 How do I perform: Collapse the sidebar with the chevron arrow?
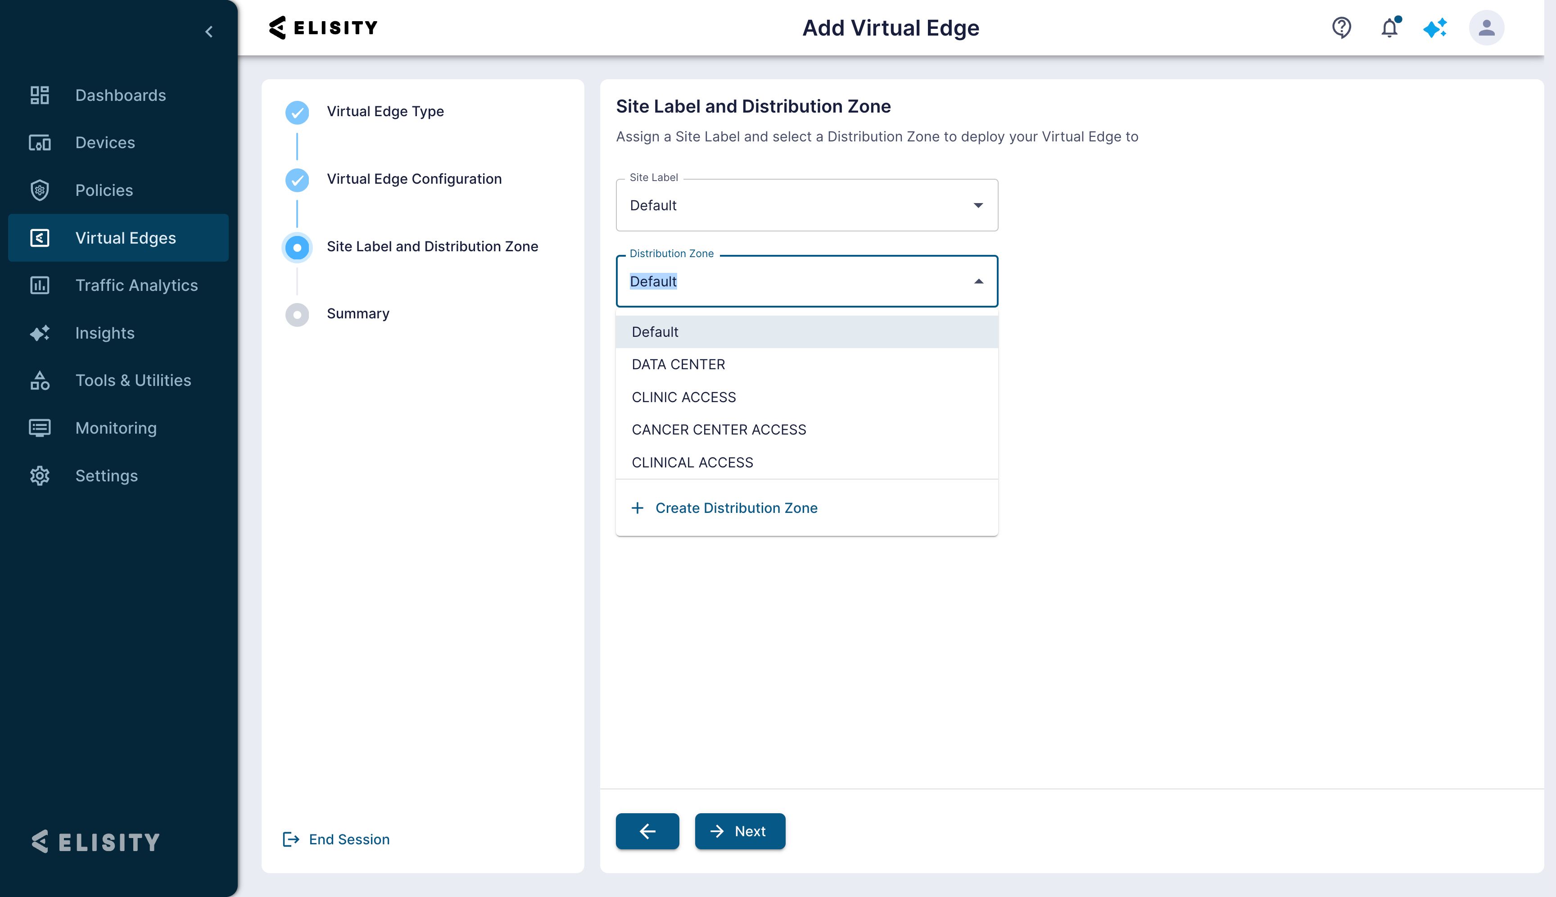click(x=209, y=32)
